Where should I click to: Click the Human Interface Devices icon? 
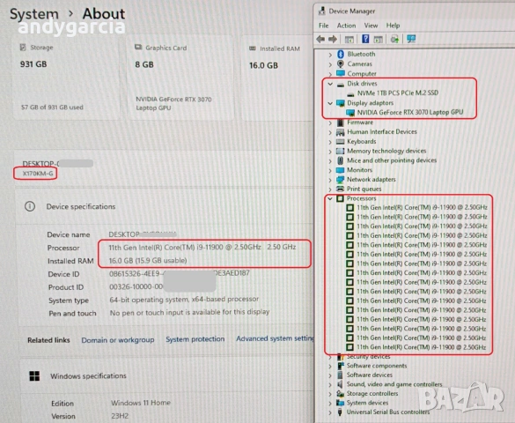341,132
